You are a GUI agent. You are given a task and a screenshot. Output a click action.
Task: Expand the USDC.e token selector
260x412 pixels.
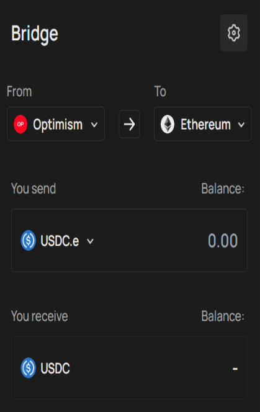[x=57, y=241]
